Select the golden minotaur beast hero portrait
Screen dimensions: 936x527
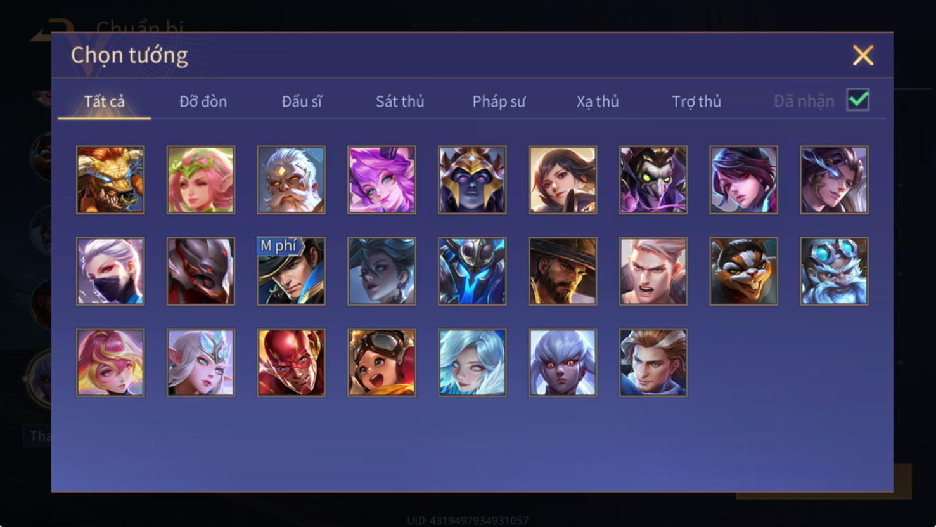(110, 180)
